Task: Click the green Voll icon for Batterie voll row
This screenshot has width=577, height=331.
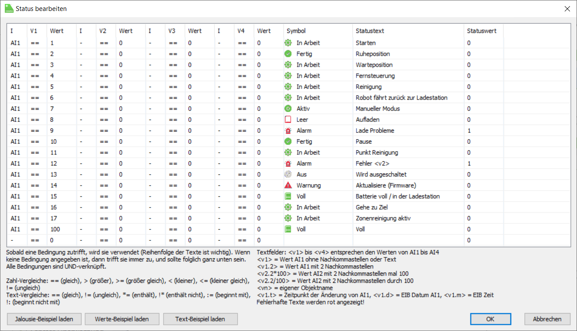Action: (288, 196)
